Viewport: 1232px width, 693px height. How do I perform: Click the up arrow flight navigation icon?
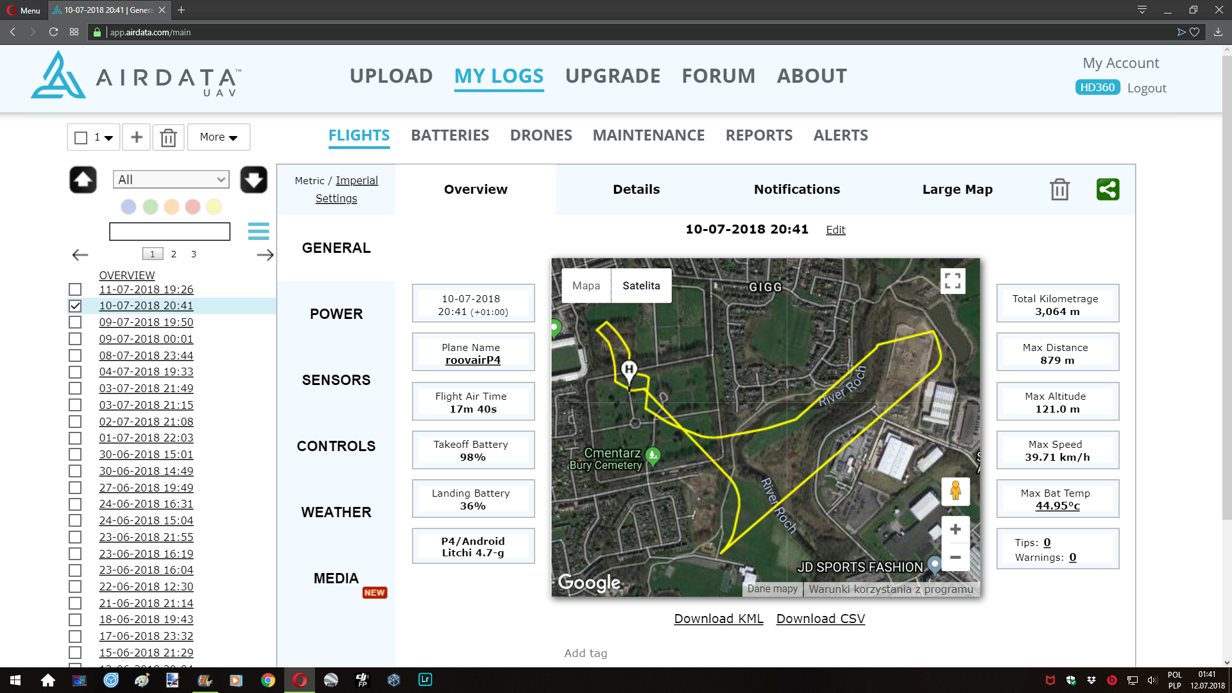click(83, 180)
